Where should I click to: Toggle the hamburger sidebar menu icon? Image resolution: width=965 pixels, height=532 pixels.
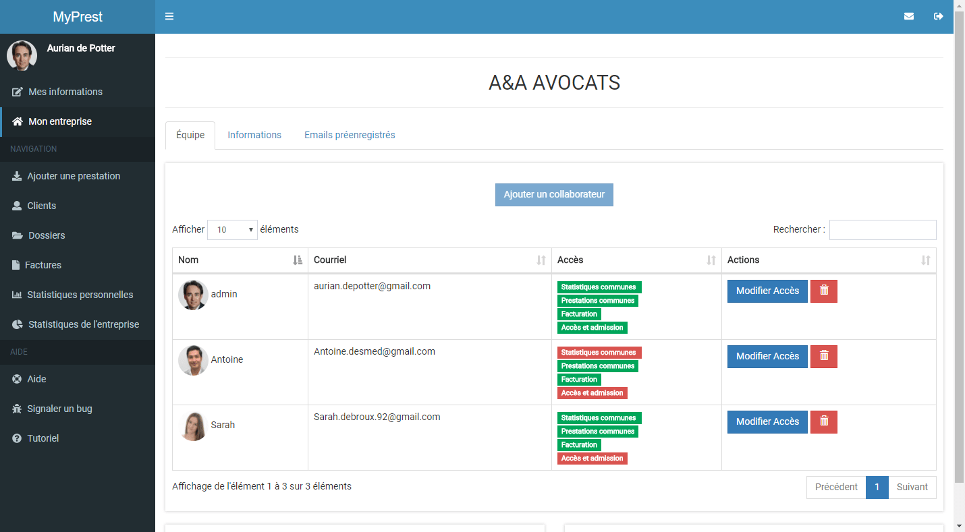click(169, 16)
